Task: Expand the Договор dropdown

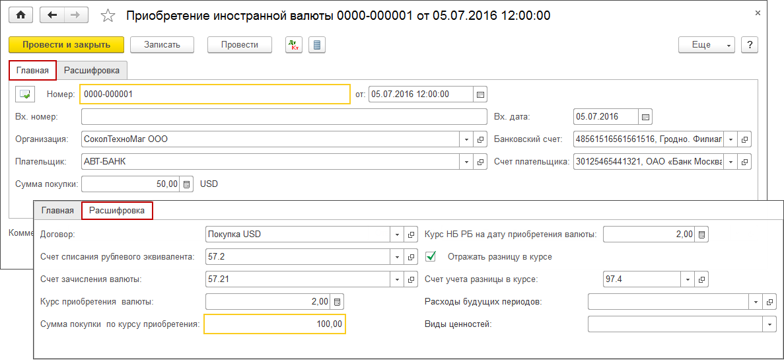Action: pyautogui.click(x=397, y=234)
